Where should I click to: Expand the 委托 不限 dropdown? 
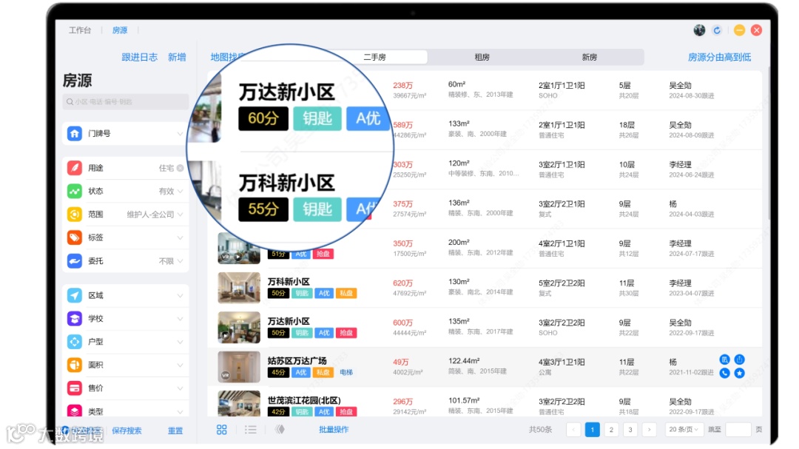tap(180, 261)
